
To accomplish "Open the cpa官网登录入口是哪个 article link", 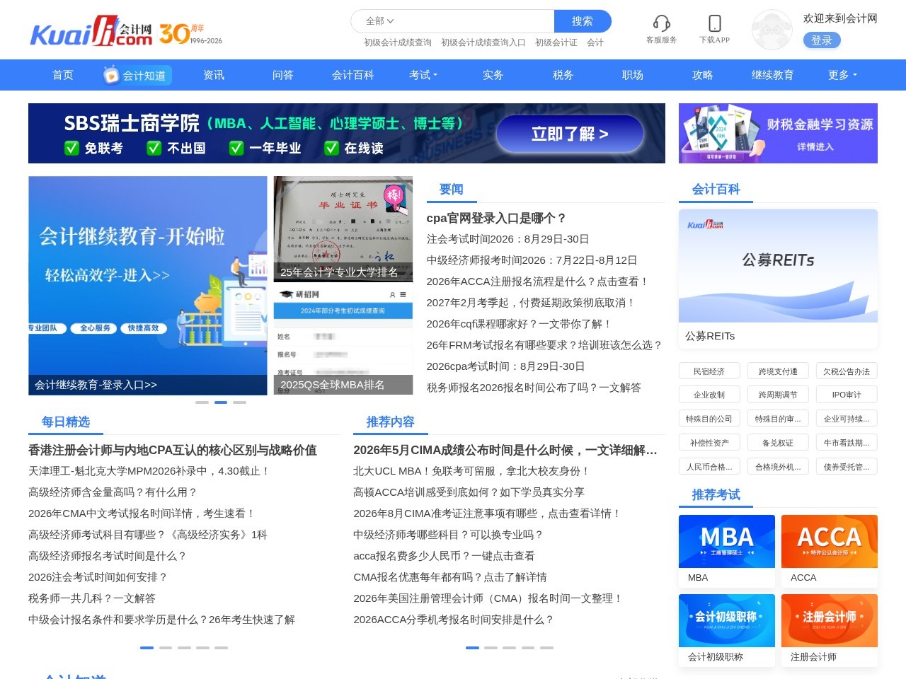I will [494, 218].
